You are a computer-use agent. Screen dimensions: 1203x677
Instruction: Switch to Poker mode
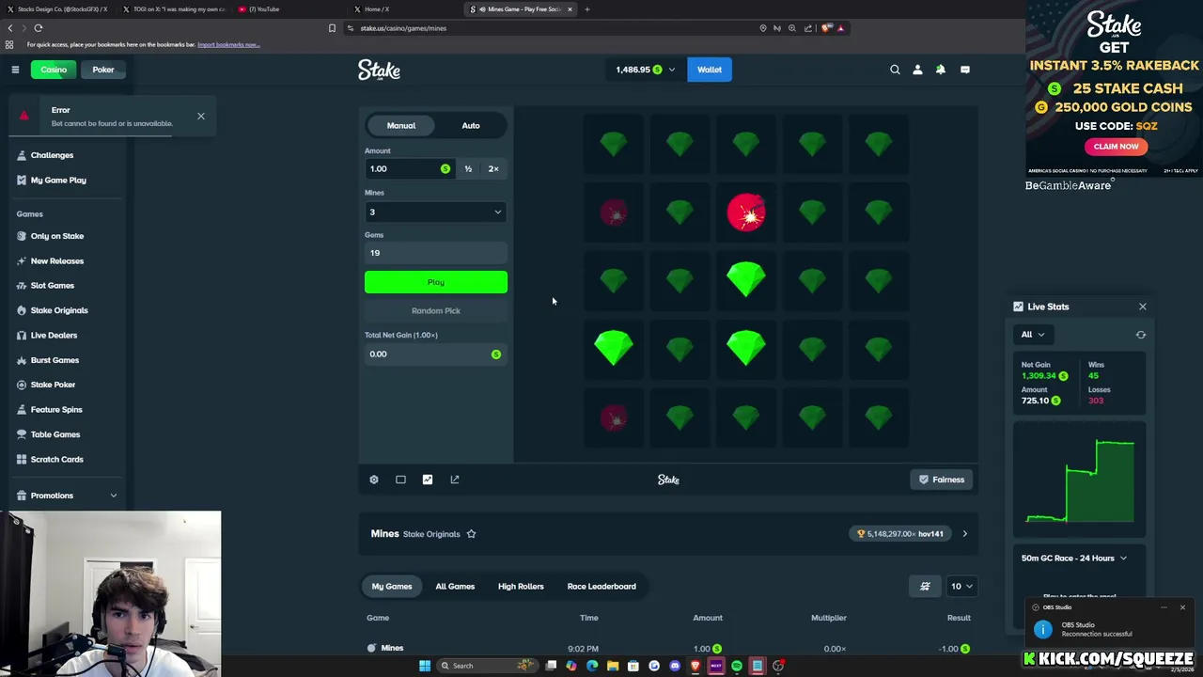pyautogui.click(x=103, y=70)
